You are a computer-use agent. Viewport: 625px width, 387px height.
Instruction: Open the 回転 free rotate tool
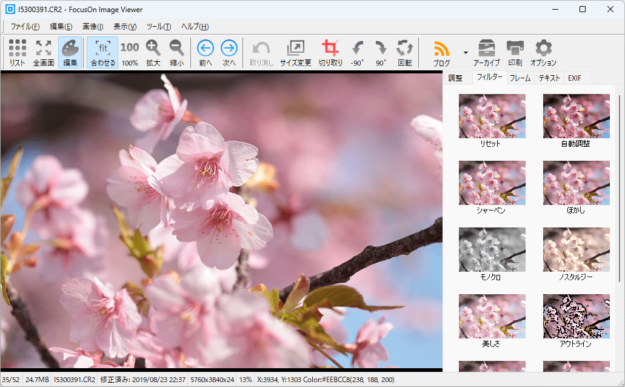[404, 53]
